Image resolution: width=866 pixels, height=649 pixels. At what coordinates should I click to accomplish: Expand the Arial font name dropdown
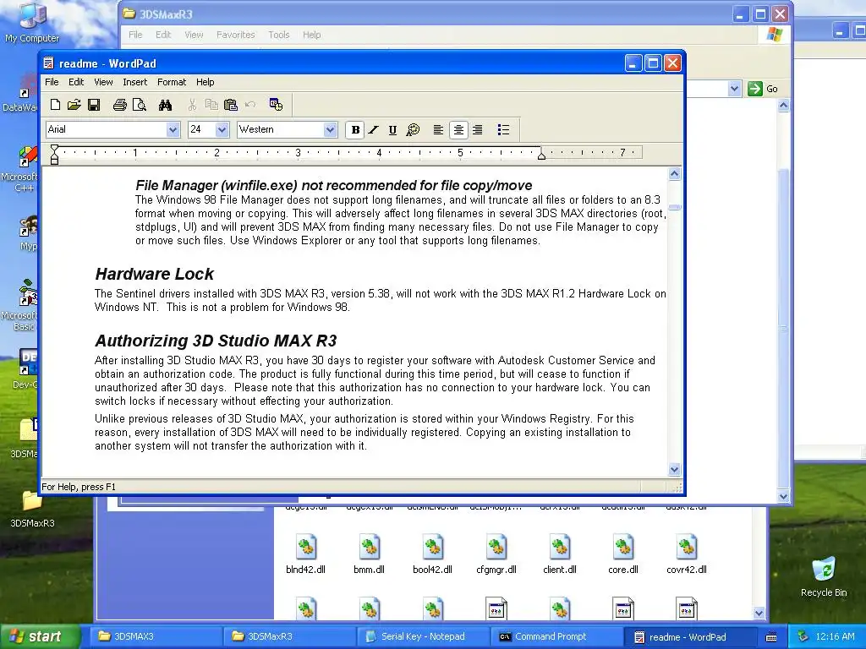[173, 129]
